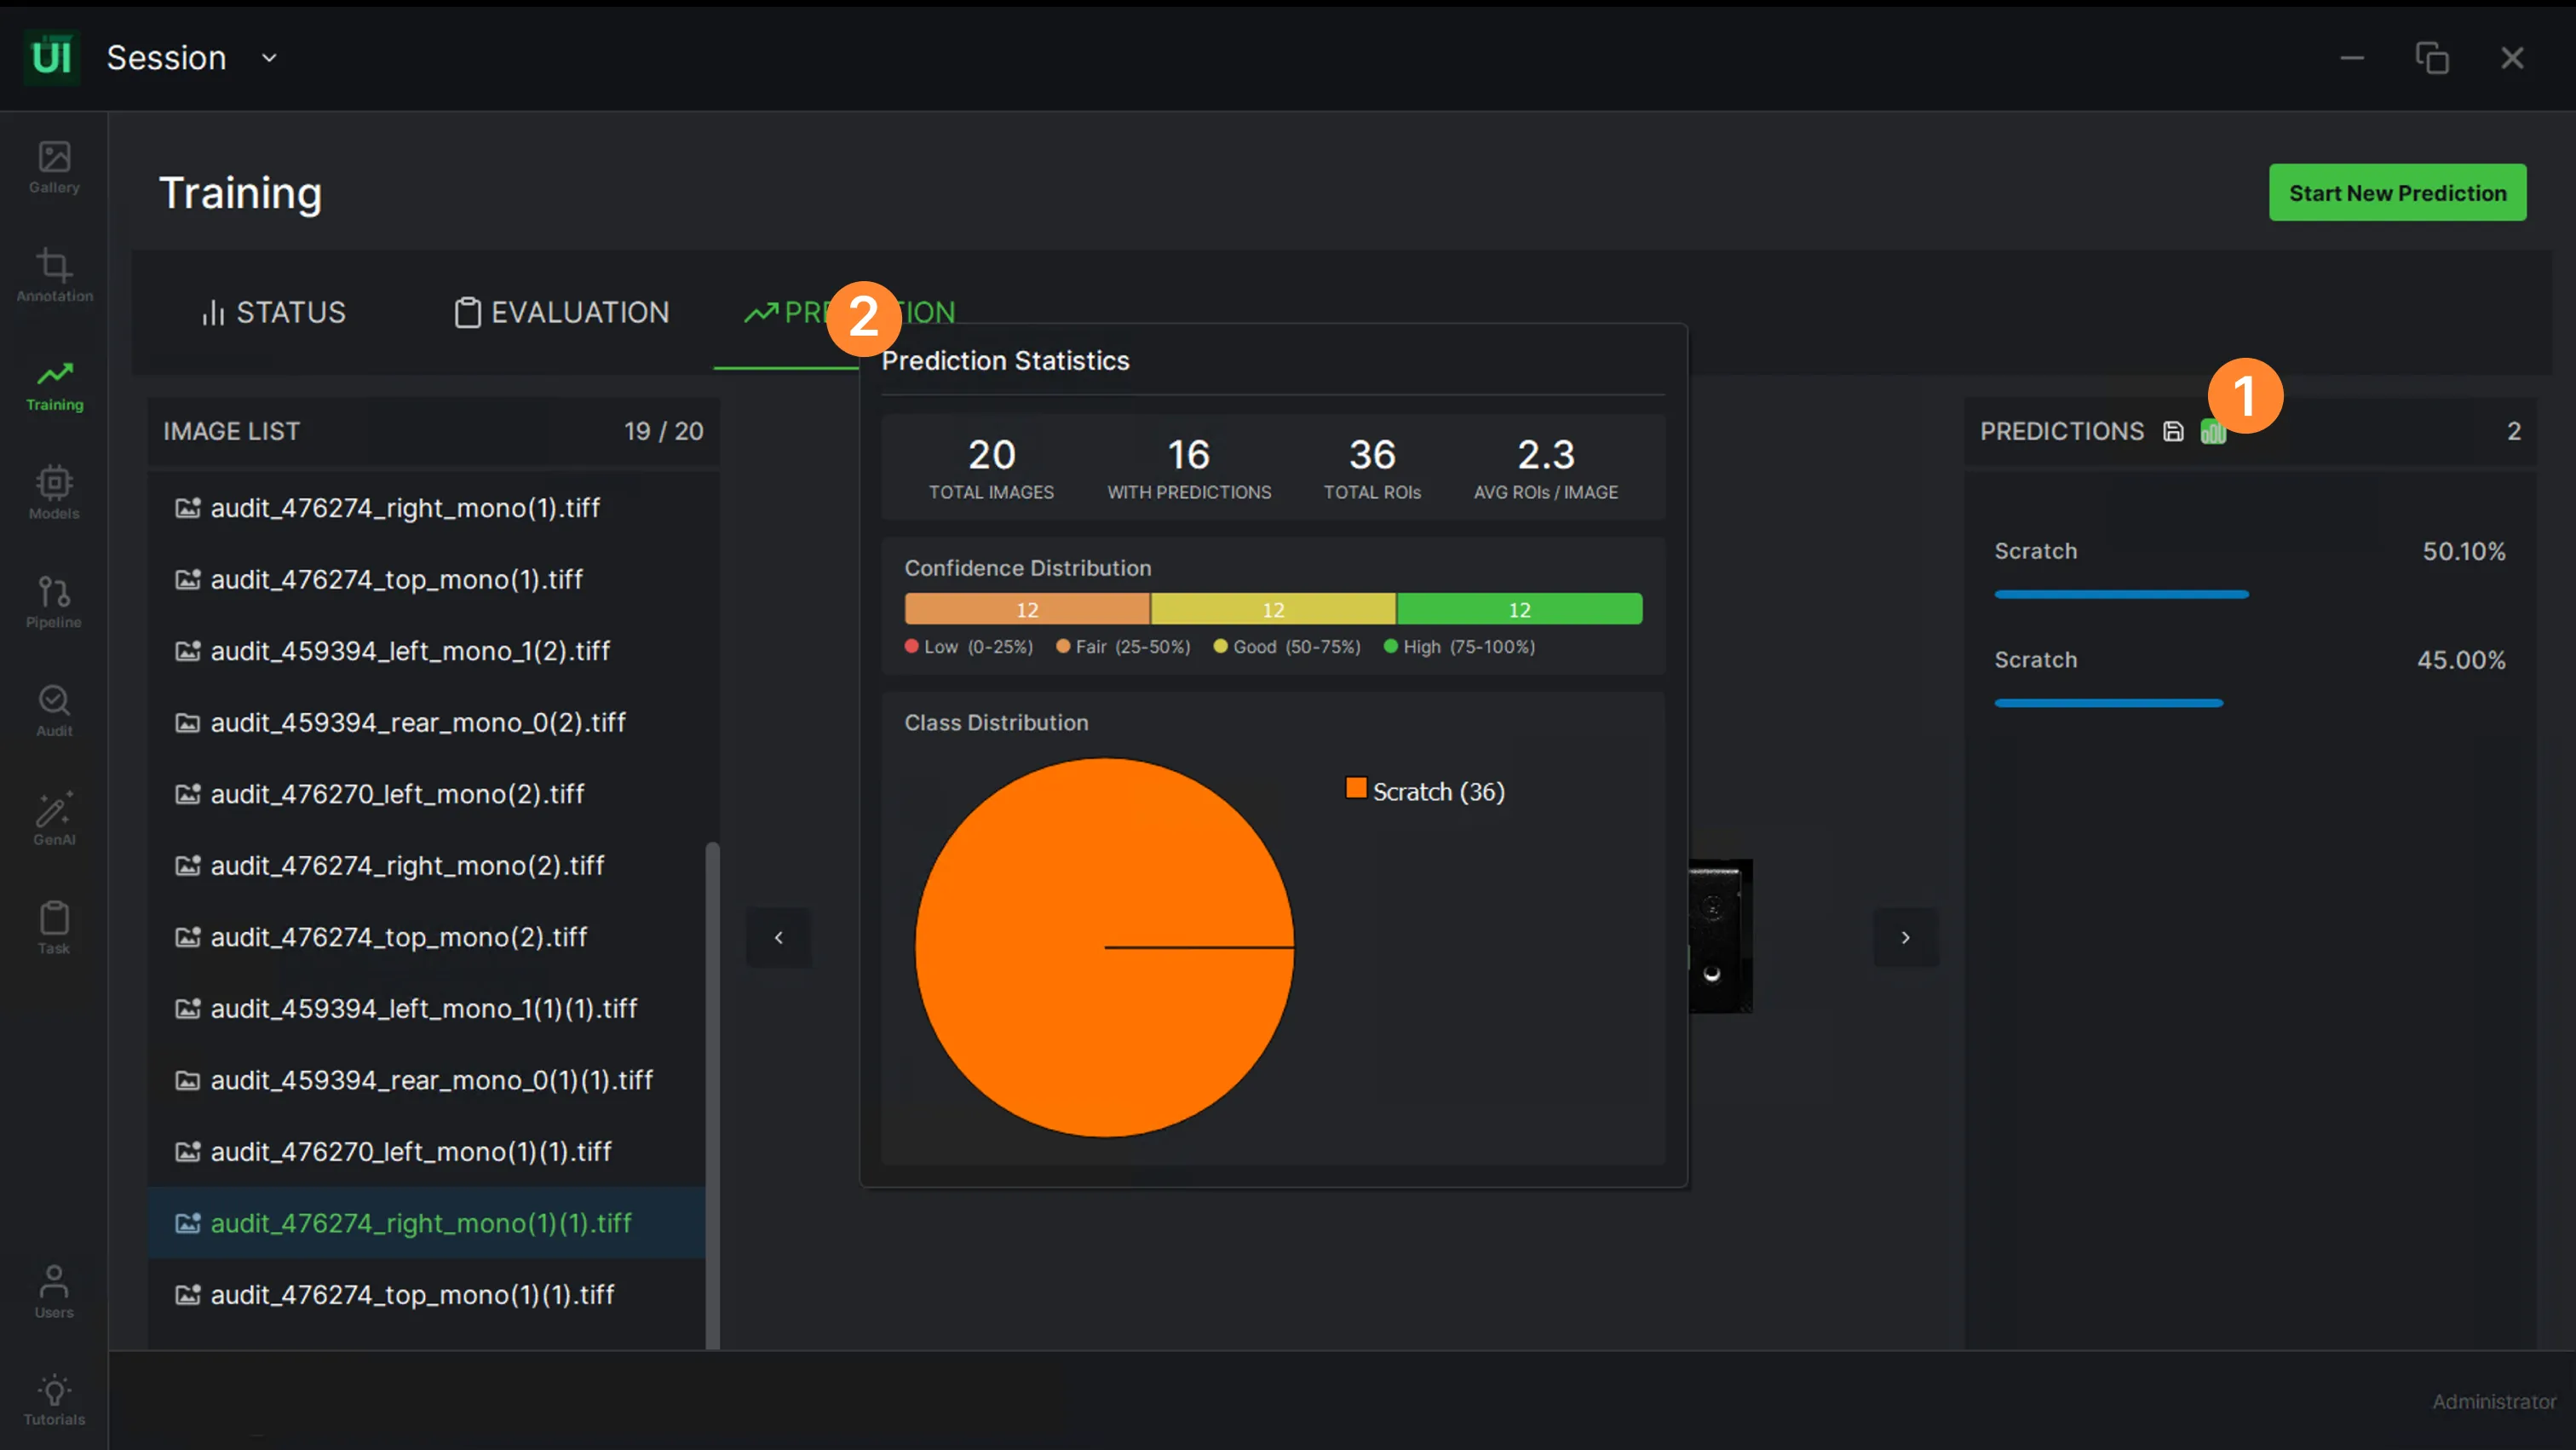Image resolution: width=2576 pixels, height=1450 pixels.
Task: Click the Scratch 45.00% prediction entry
Action: coord(2250,678)
